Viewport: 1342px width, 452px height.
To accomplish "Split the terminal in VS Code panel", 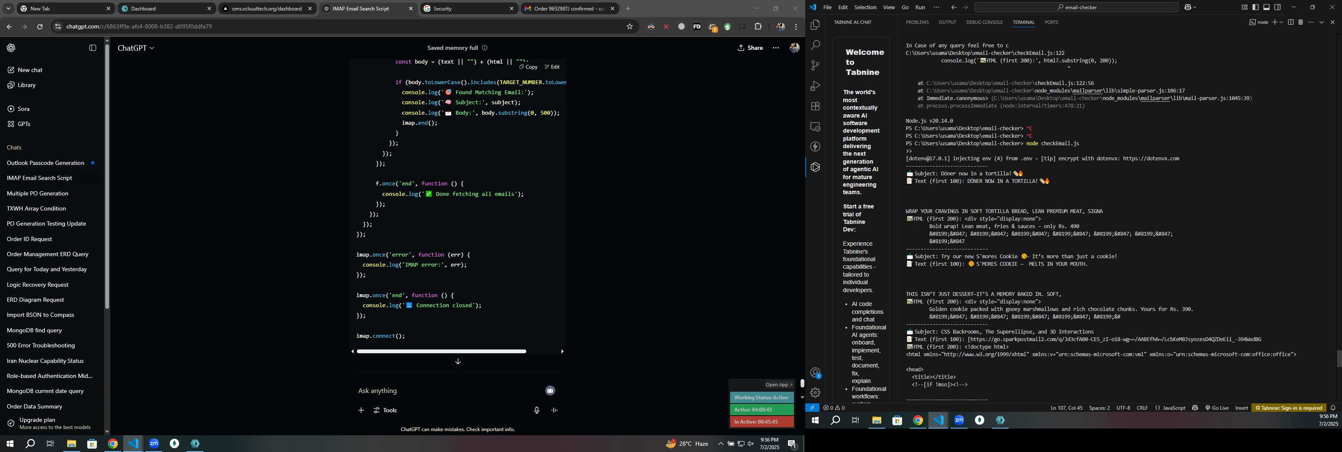I will 1290,22.
